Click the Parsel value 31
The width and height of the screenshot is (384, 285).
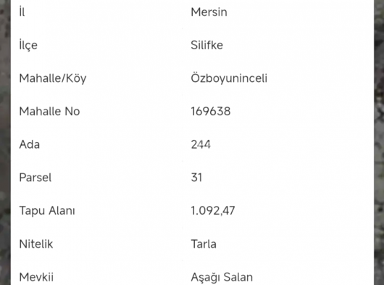pos(196,178)
